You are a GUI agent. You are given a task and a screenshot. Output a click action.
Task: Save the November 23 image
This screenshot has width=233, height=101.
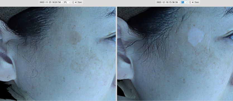coord(80,3)
